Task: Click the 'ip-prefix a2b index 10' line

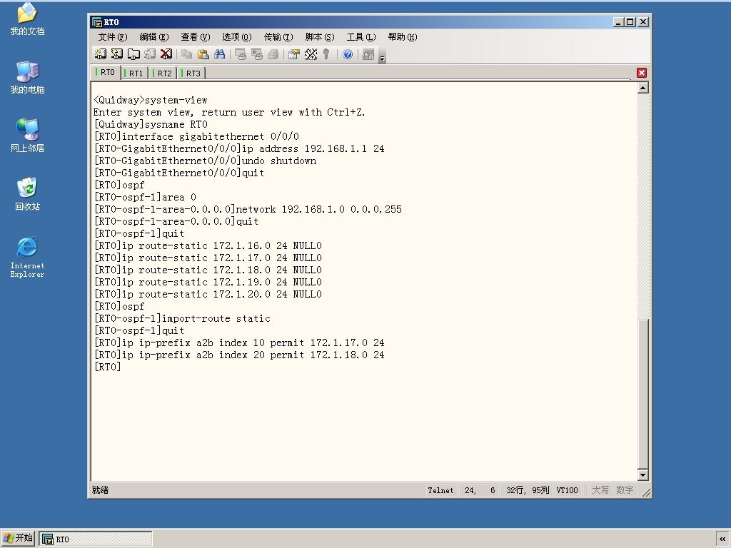Action: [x=239, y=342]
